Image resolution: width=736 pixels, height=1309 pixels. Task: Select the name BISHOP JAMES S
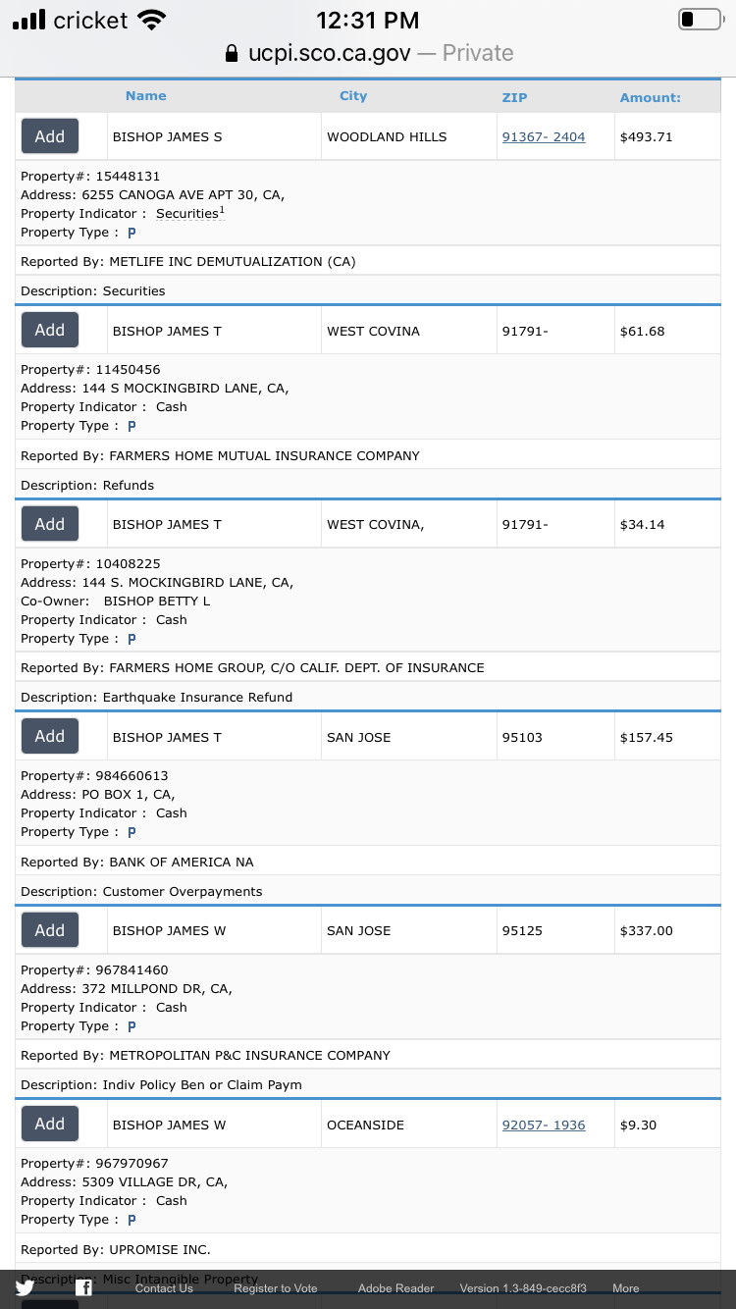pos(168,137)
